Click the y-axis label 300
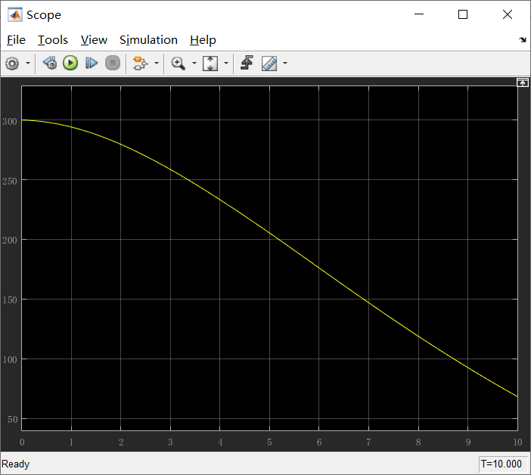Image resolution: width=531 pixels, height=475 pixels. pos(10,122)
